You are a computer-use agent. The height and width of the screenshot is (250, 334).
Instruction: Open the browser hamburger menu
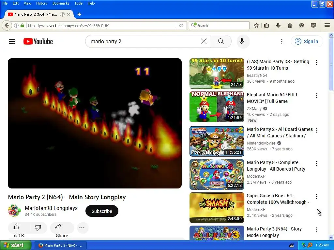(327, 25)
